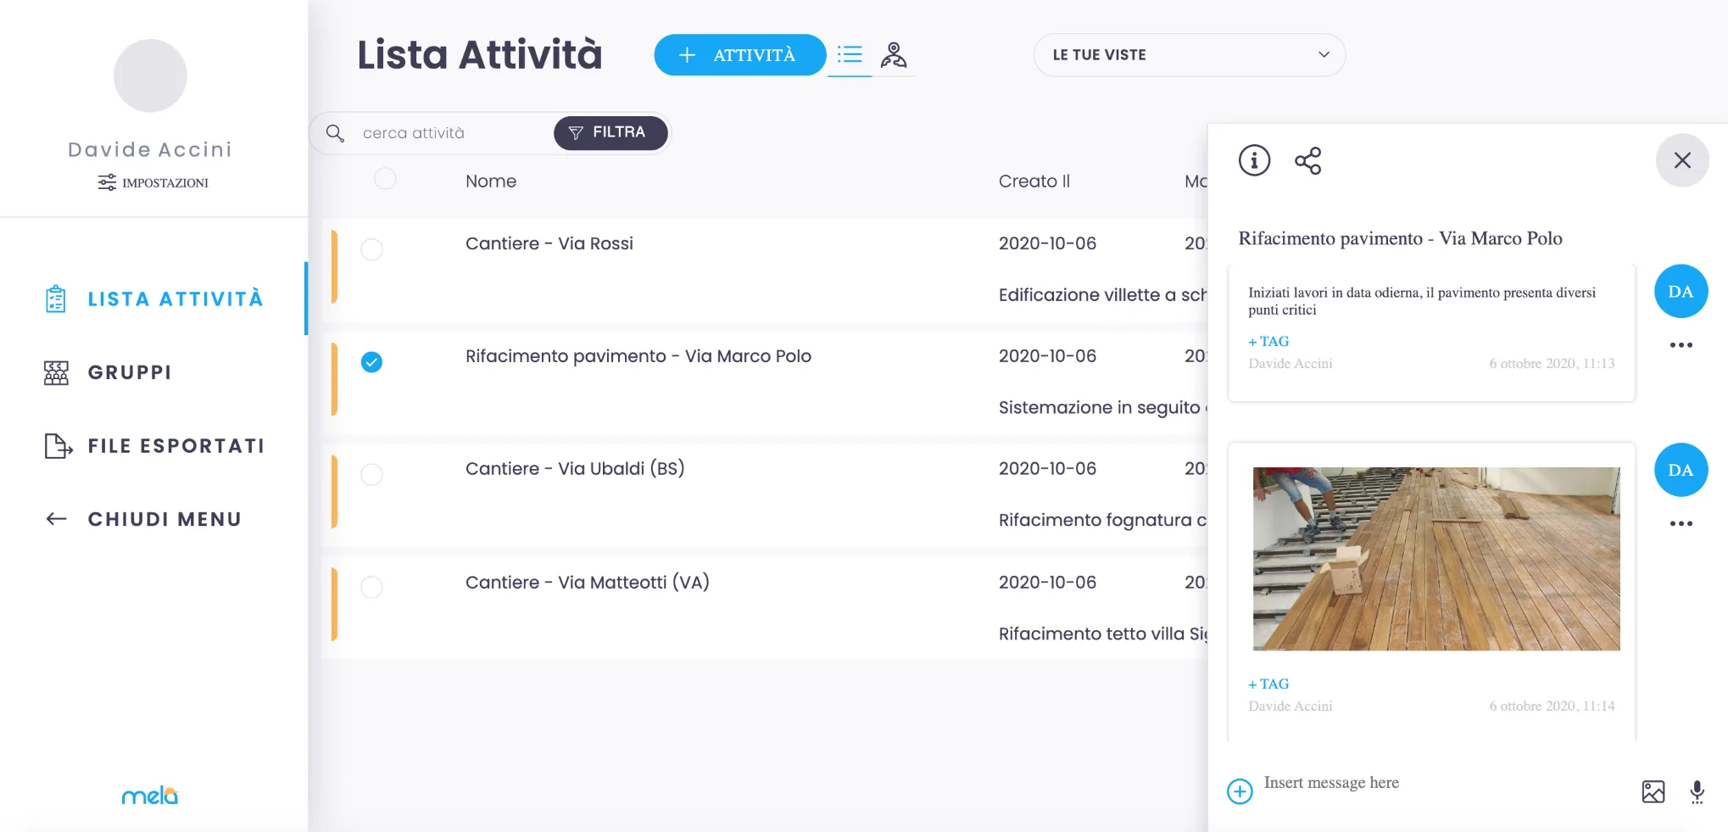Viewport: 1728px width, 832px height.
Task: Click the Filtra button
Action: click(x=610, y=133)
